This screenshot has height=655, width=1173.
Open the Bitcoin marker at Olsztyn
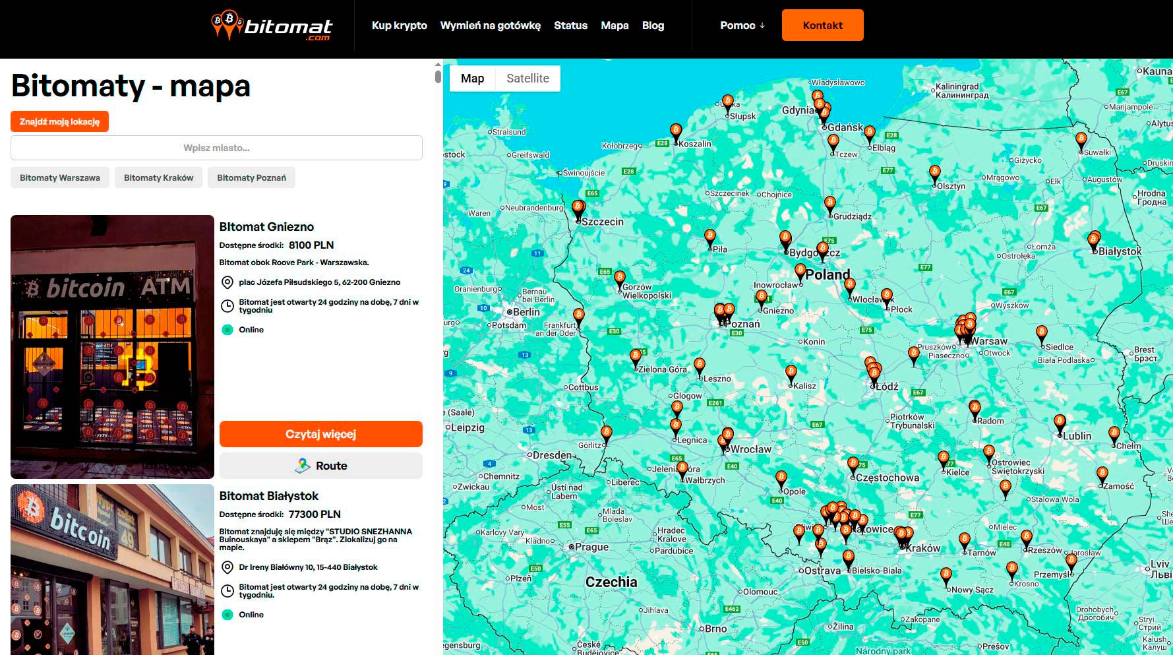pos(934,173)
